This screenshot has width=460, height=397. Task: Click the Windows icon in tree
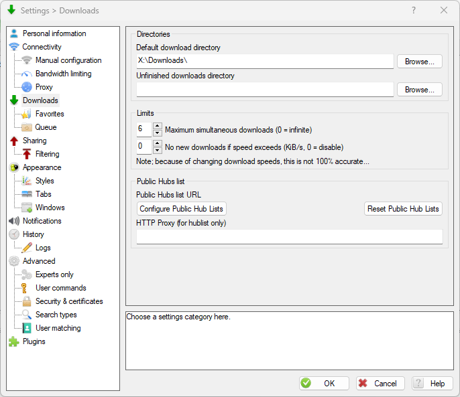point(27,208)
